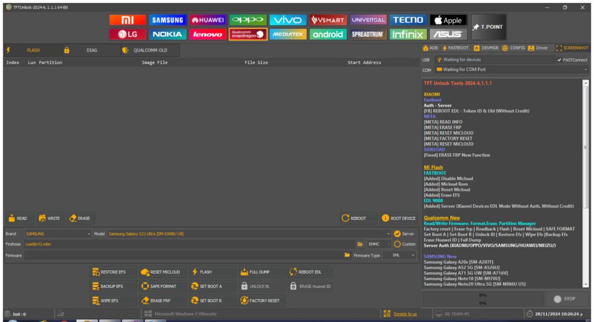Choose the Infinix brand logo
594x322 pixels.
pos(408,34)
